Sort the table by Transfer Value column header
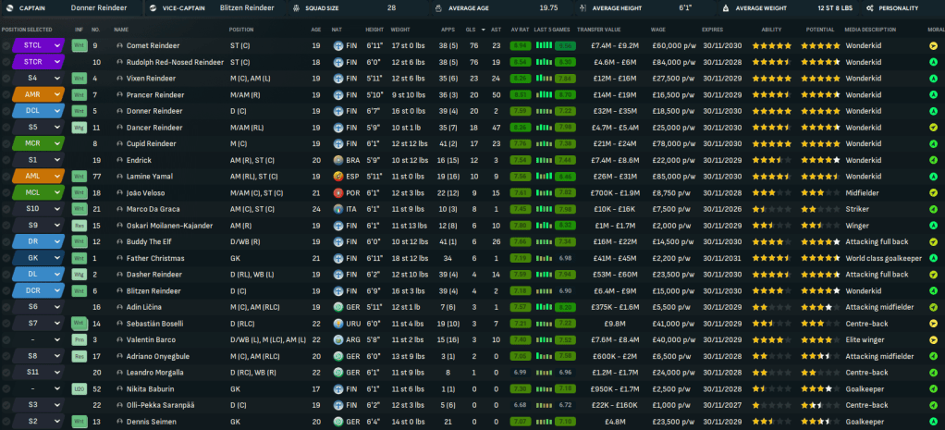Image resolution: width=945 pixels, height=430 pixels. coord(598,29)
